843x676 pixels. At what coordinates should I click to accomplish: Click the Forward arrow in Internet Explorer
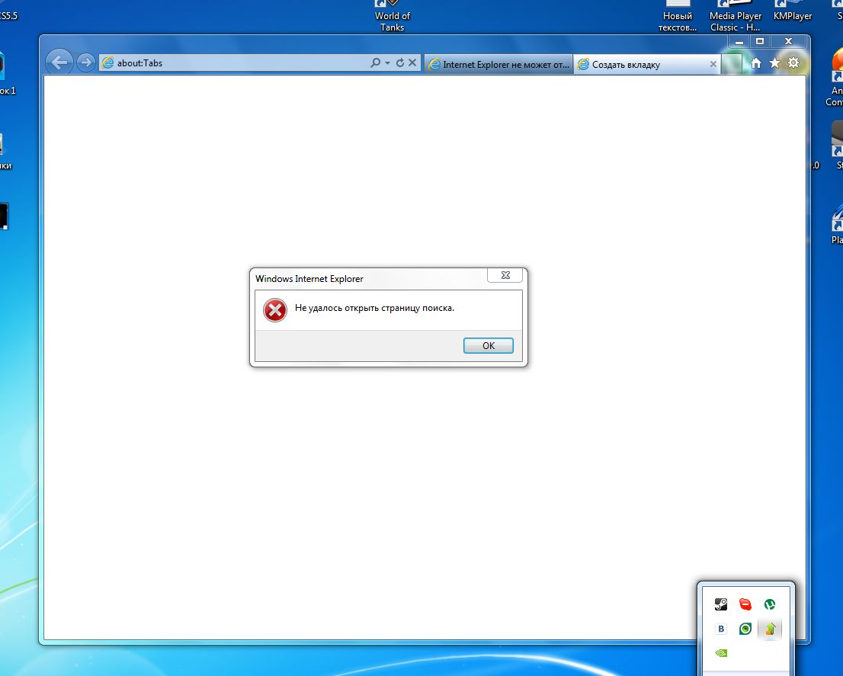point(85,62)
